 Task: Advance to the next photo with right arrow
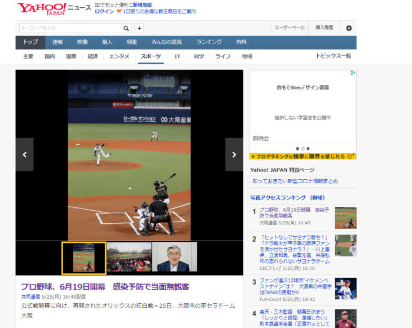point(234,154)
